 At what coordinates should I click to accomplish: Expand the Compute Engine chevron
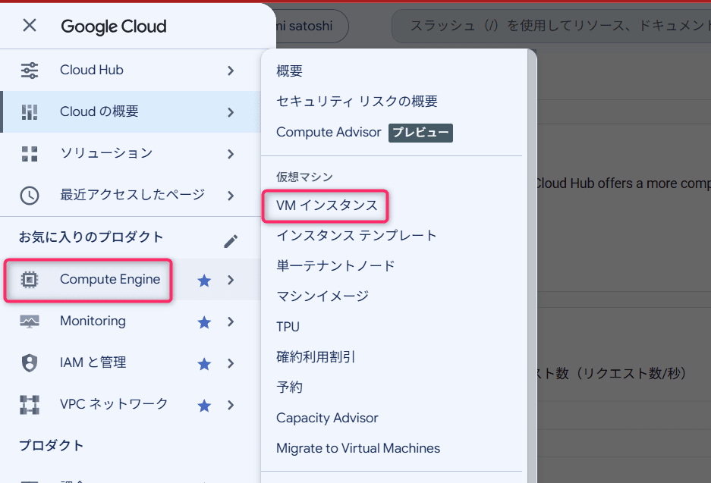(231, 280)
